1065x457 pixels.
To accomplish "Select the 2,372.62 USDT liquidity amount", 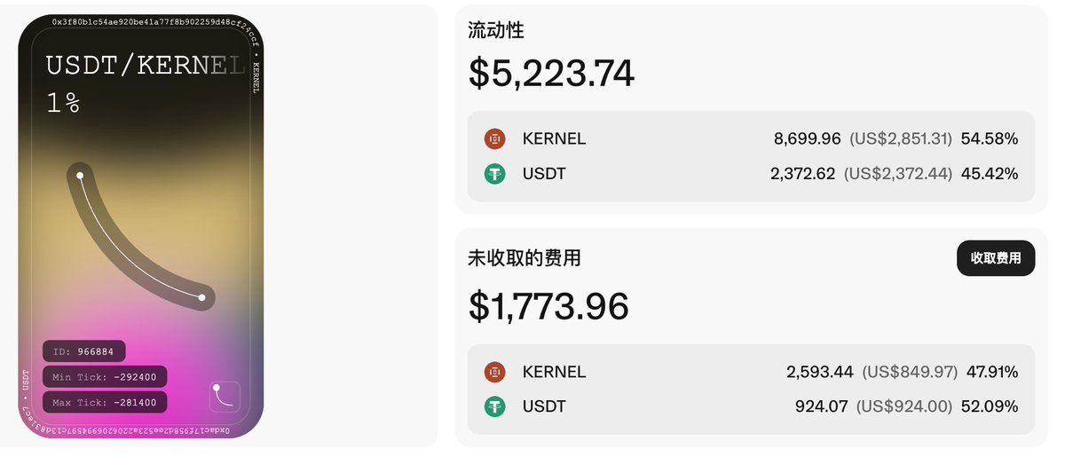I will tap(802, 174).
